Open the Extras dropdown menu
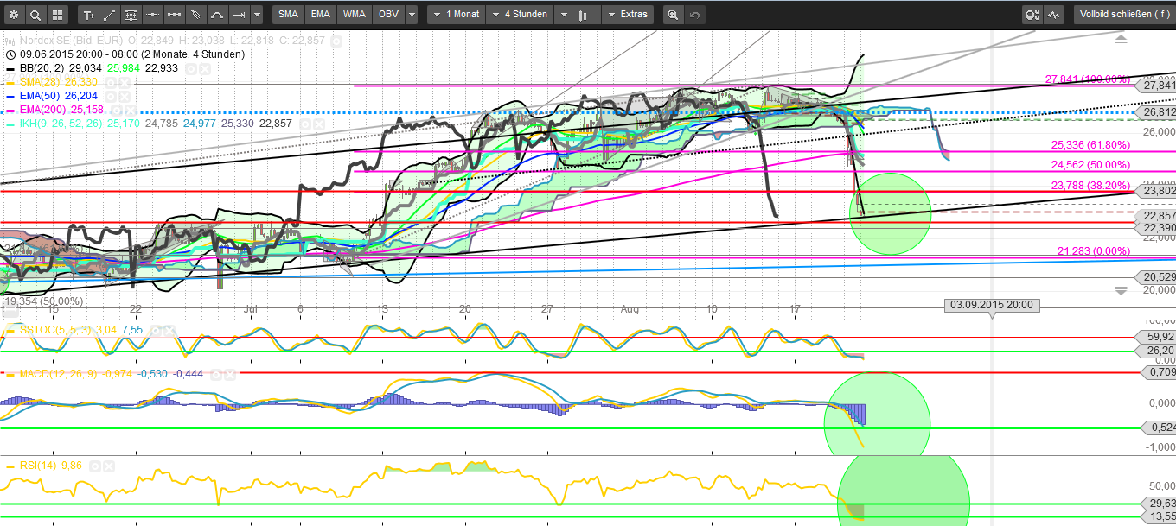 click(627, 15)
